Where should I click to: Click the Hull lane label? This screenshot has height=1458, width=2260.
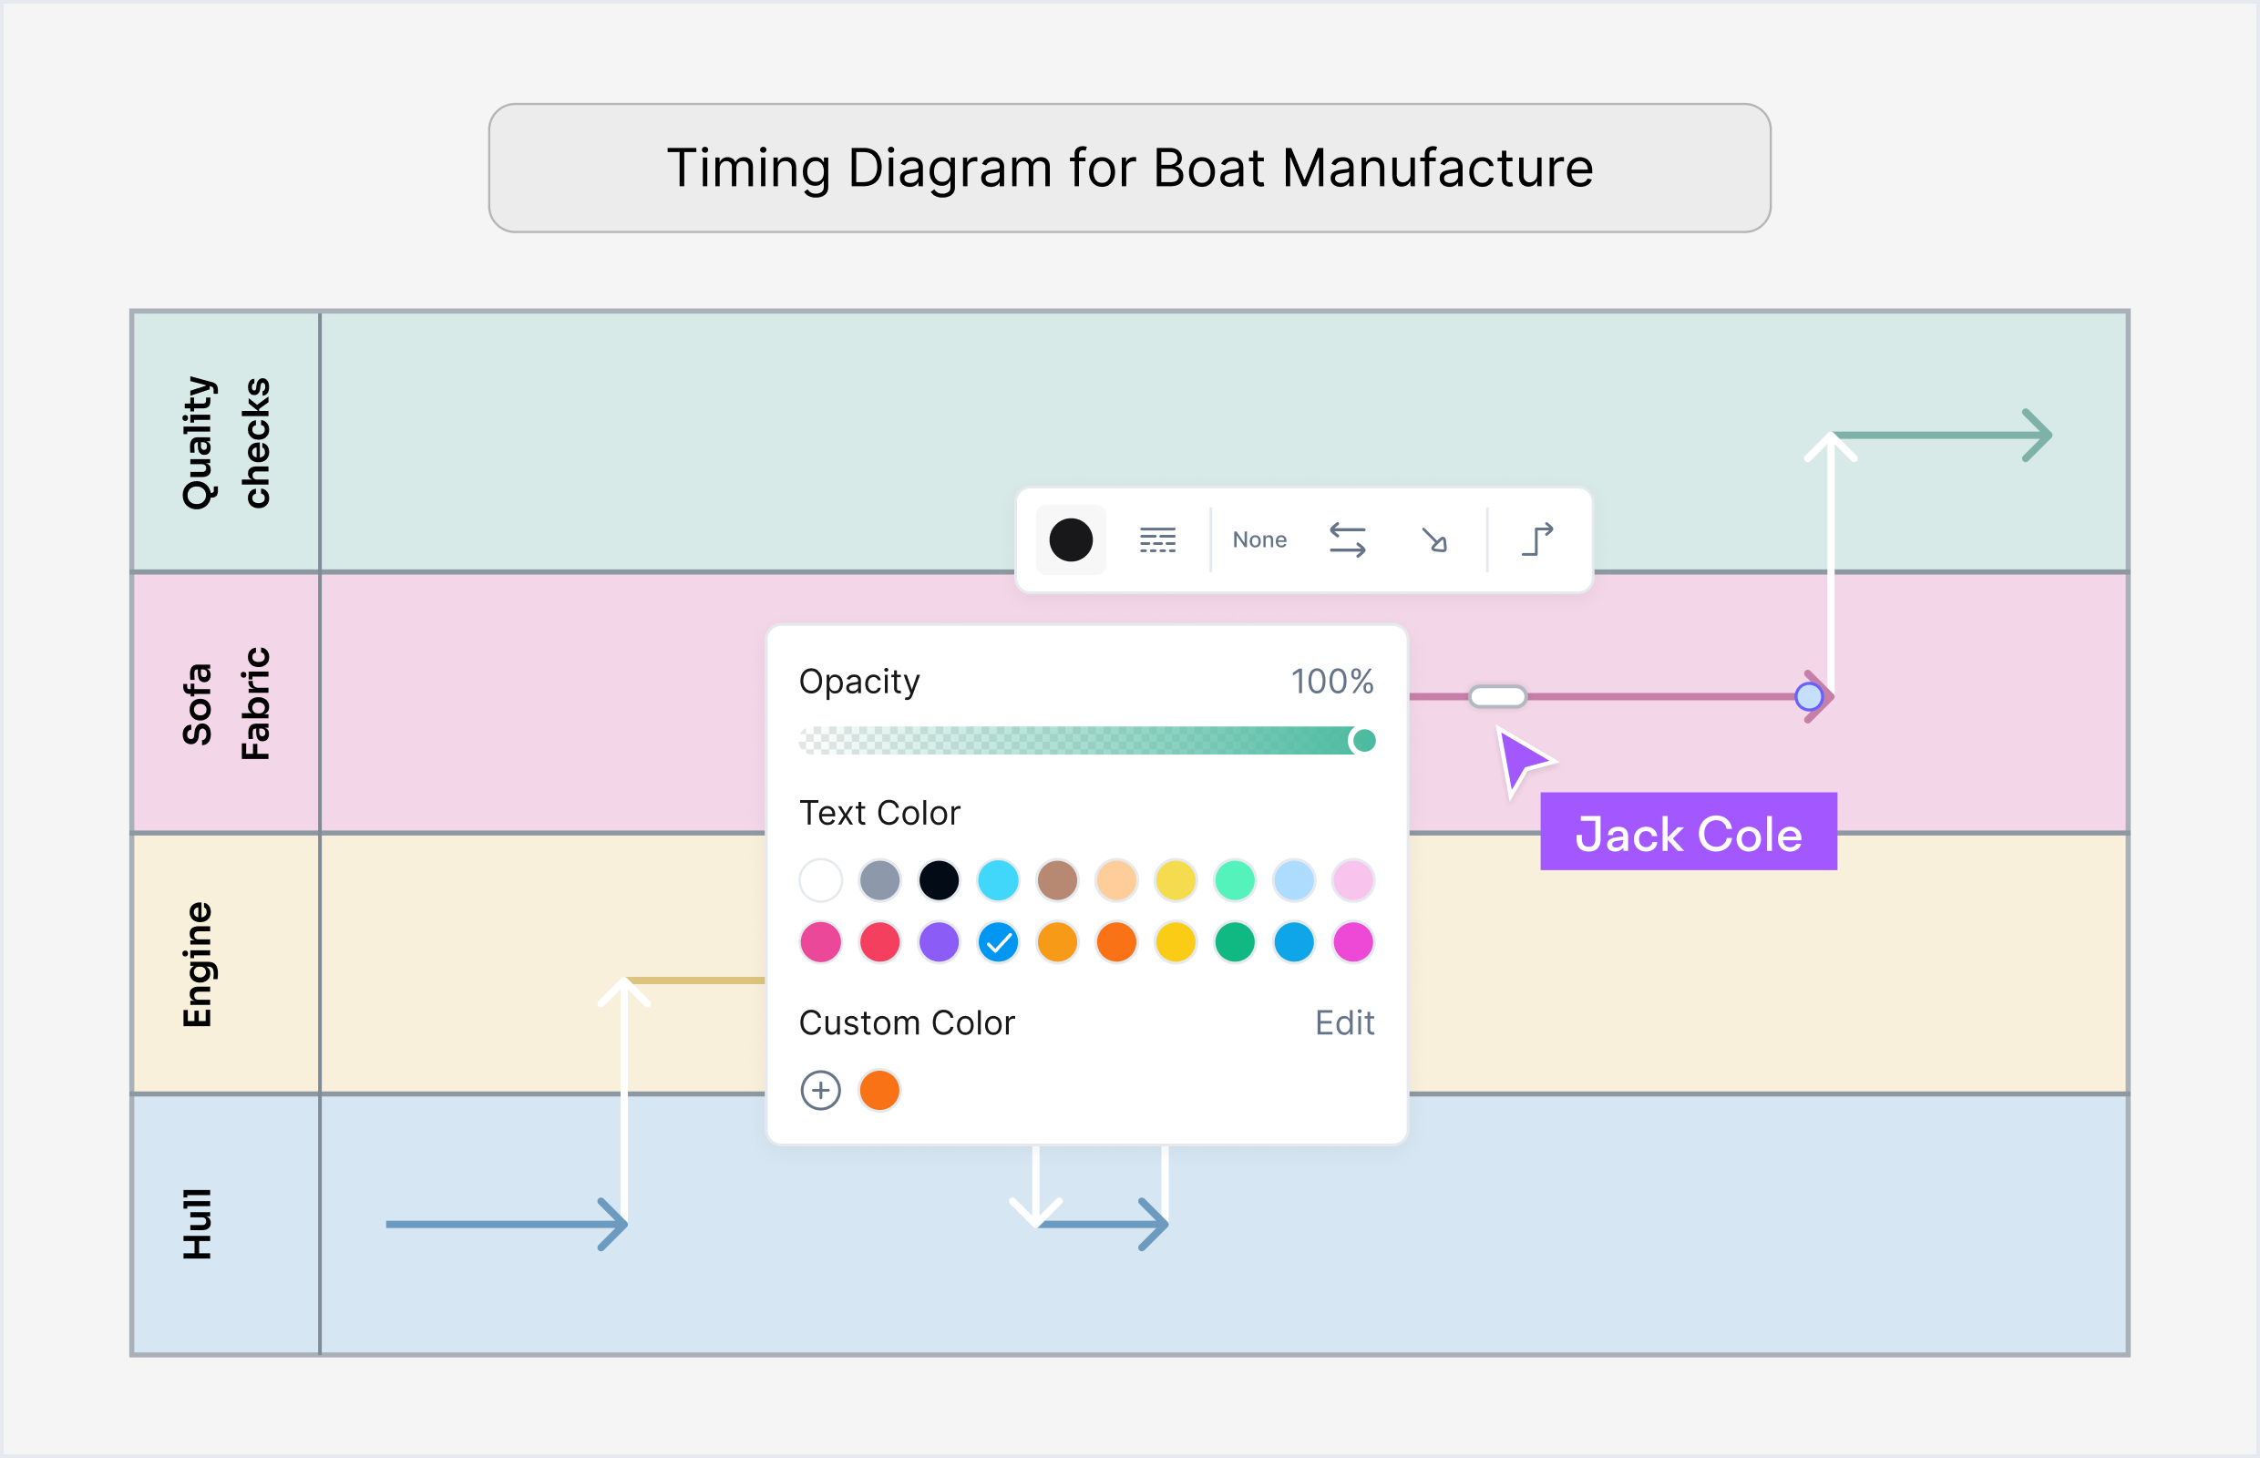coord(197,1224)
